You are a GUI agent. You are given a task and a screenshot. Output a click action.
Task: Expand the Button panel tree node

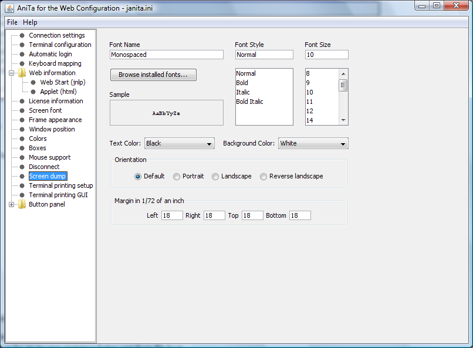tap(12, 204)
